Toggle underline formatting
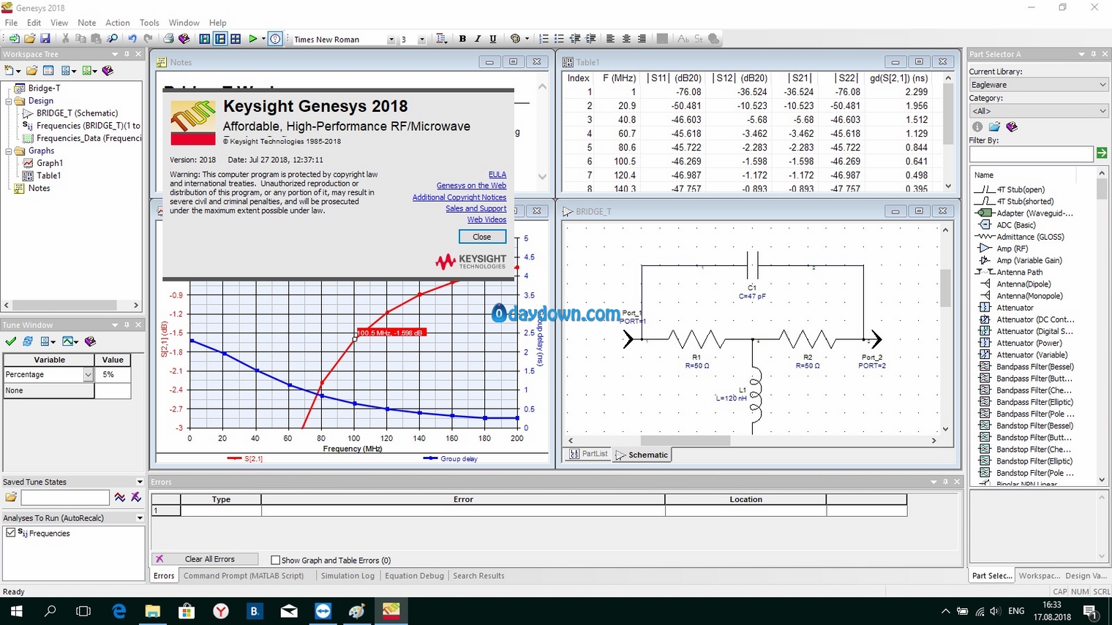The width and height of the screenshot is (1112, 625). click(x=493, y=39)
